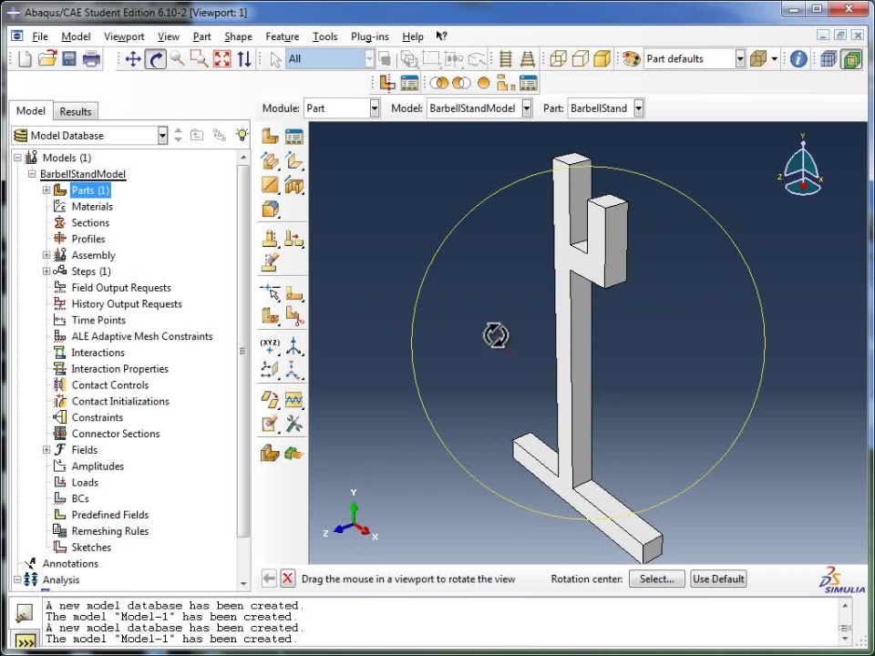Open the Shape menu
Screen dimensions: 875x656
pos(238,36)
